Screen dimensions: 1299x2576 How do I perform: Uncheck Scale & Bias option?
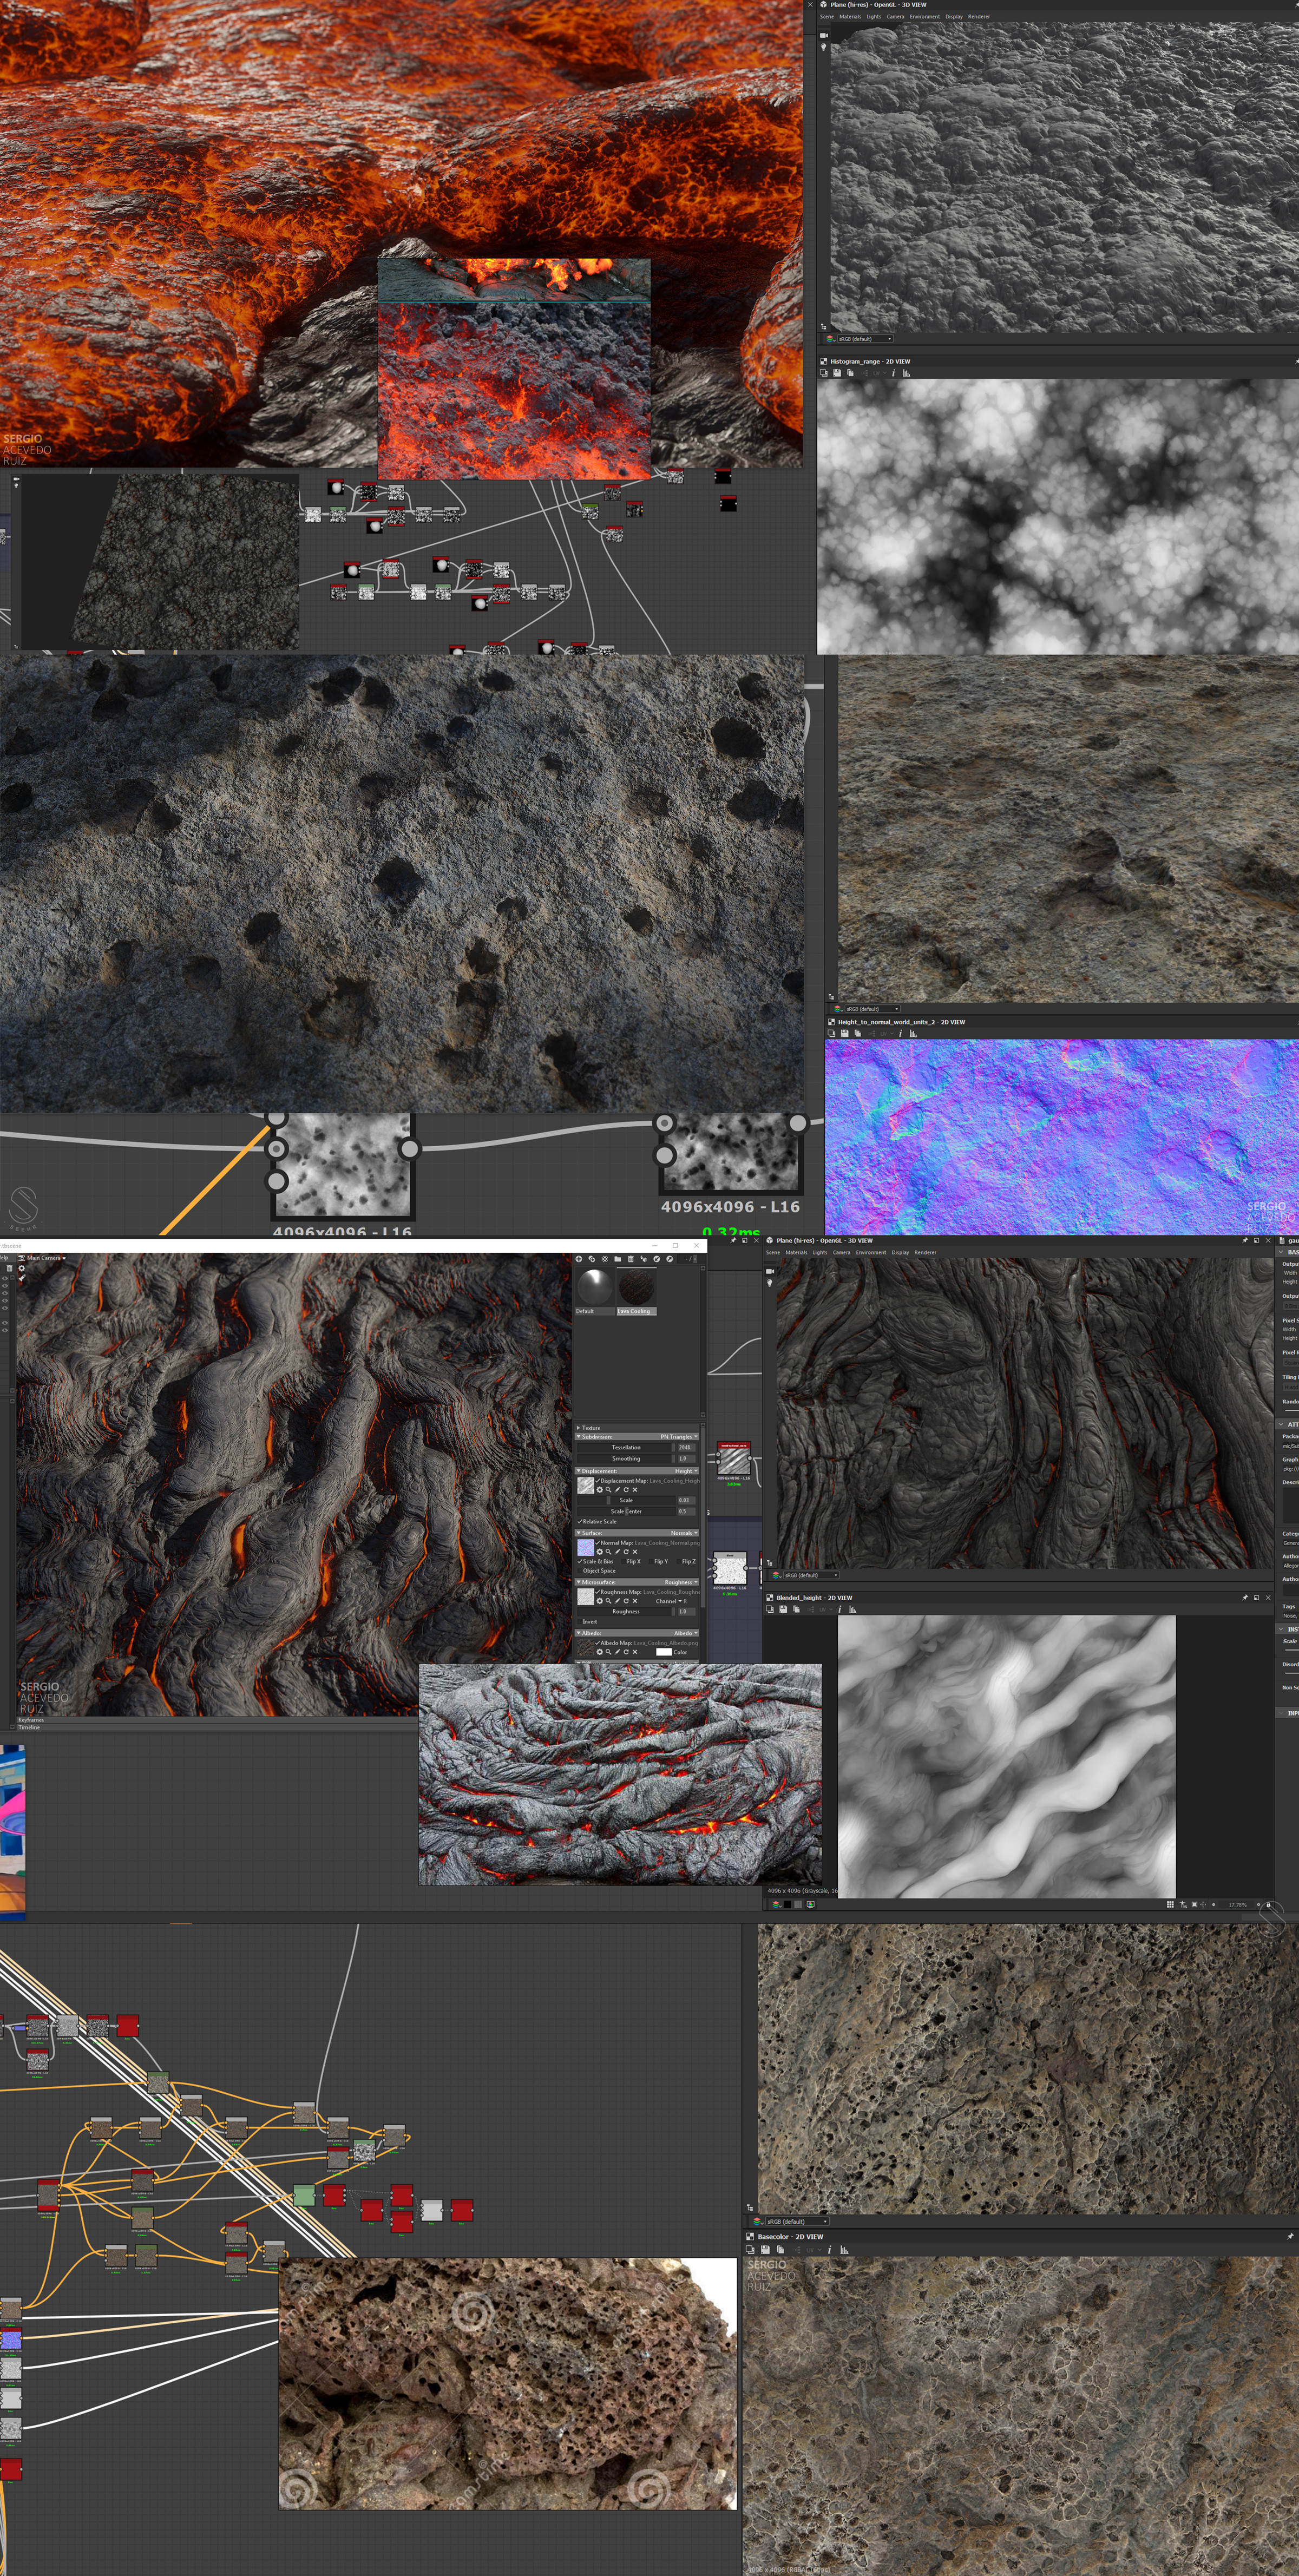[580, 1562]
